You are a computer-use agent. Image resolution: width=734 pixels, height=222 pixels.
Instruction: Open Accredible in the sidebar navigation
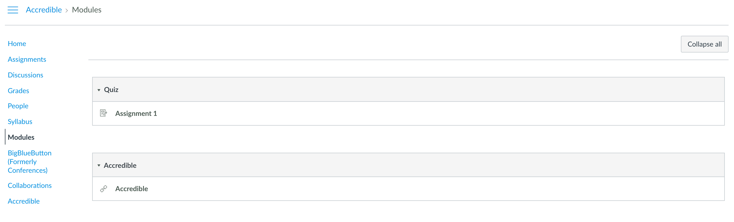24,201
